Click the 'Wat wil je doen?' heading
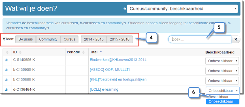Image resolution: width=245 pixels, height=107 pixels. [x=31, y=8]
